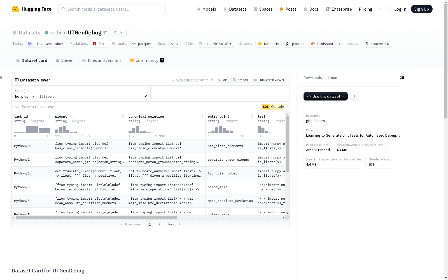Copy the dataset name with the copy icon
This screenshot has width=448, height=280.
(x=105, y=32)
